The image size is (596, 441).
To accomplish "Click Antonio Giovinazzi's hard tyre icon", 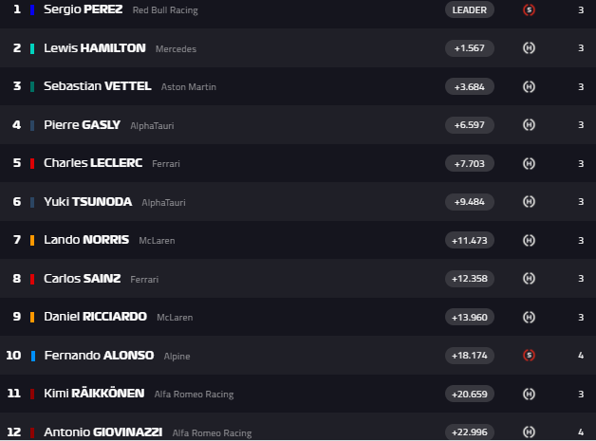I will (529, 432).
